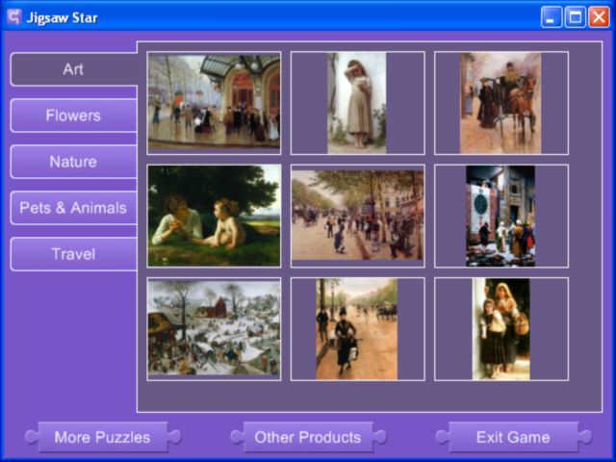Viewport: 616px width, 462px height.
Task: Select the woman walking on wet street painting
Action: point(357,329)
